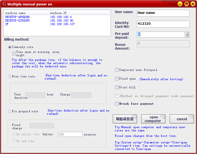
Task: Tick the Brush face payment checkbox
Action: pos(117,104)
